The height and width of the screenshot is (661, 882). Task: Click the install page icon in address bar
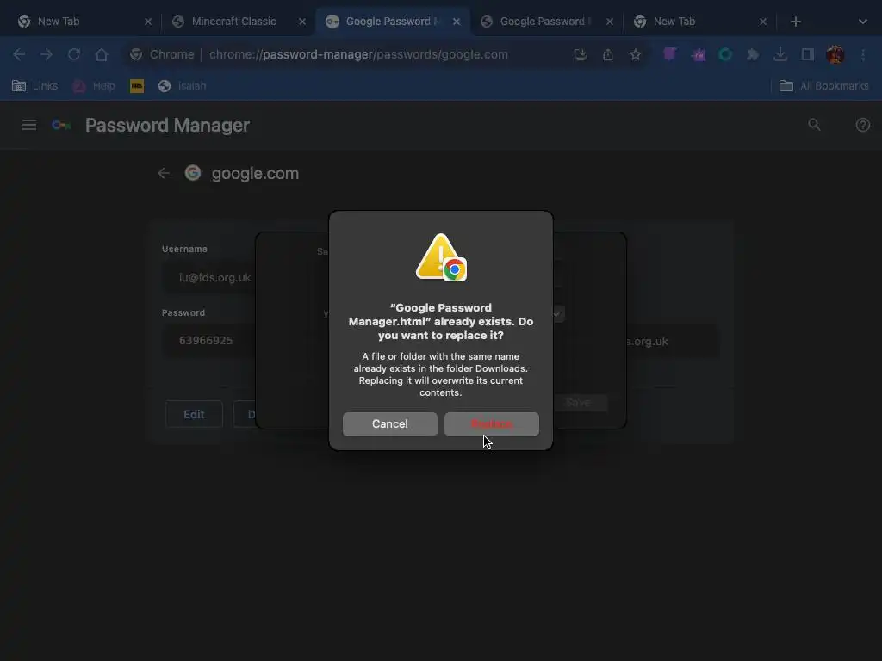click(580, 54)
